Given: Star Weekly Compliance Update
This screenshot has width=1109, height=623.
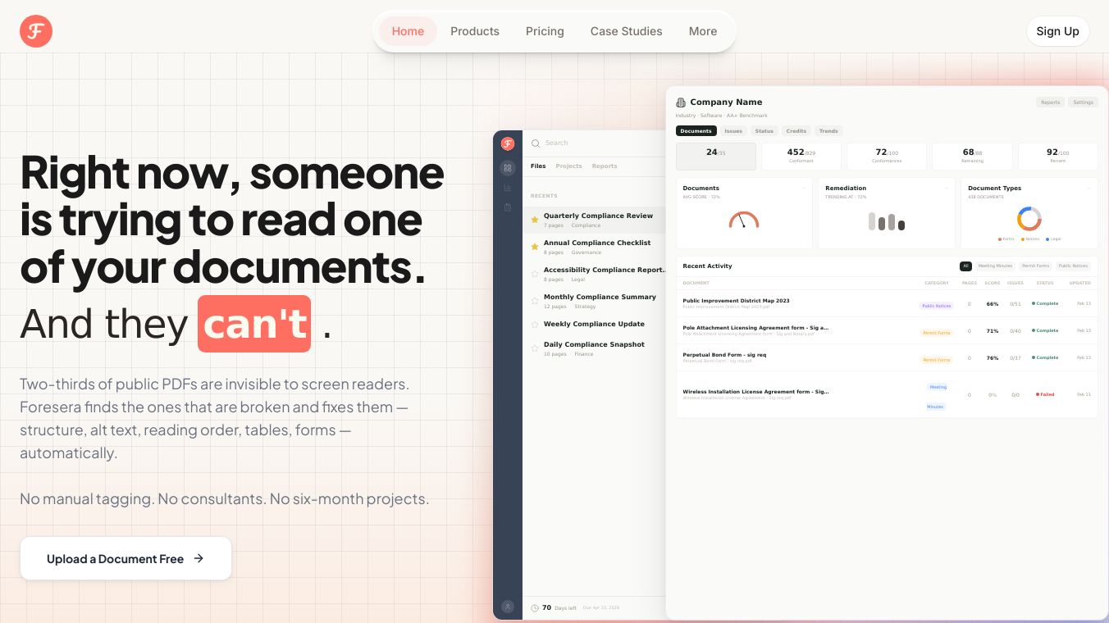Looking at the screenshot, I should [x=535, y=325].
